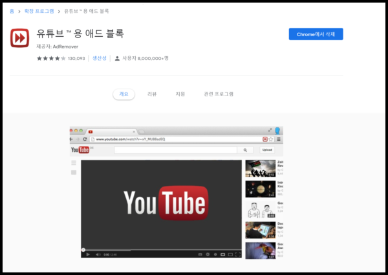Click the expand arrows icon in preview titlebar
Image resolution: width=388 pixels, height=275 pixels.
(x=270, y=130)
